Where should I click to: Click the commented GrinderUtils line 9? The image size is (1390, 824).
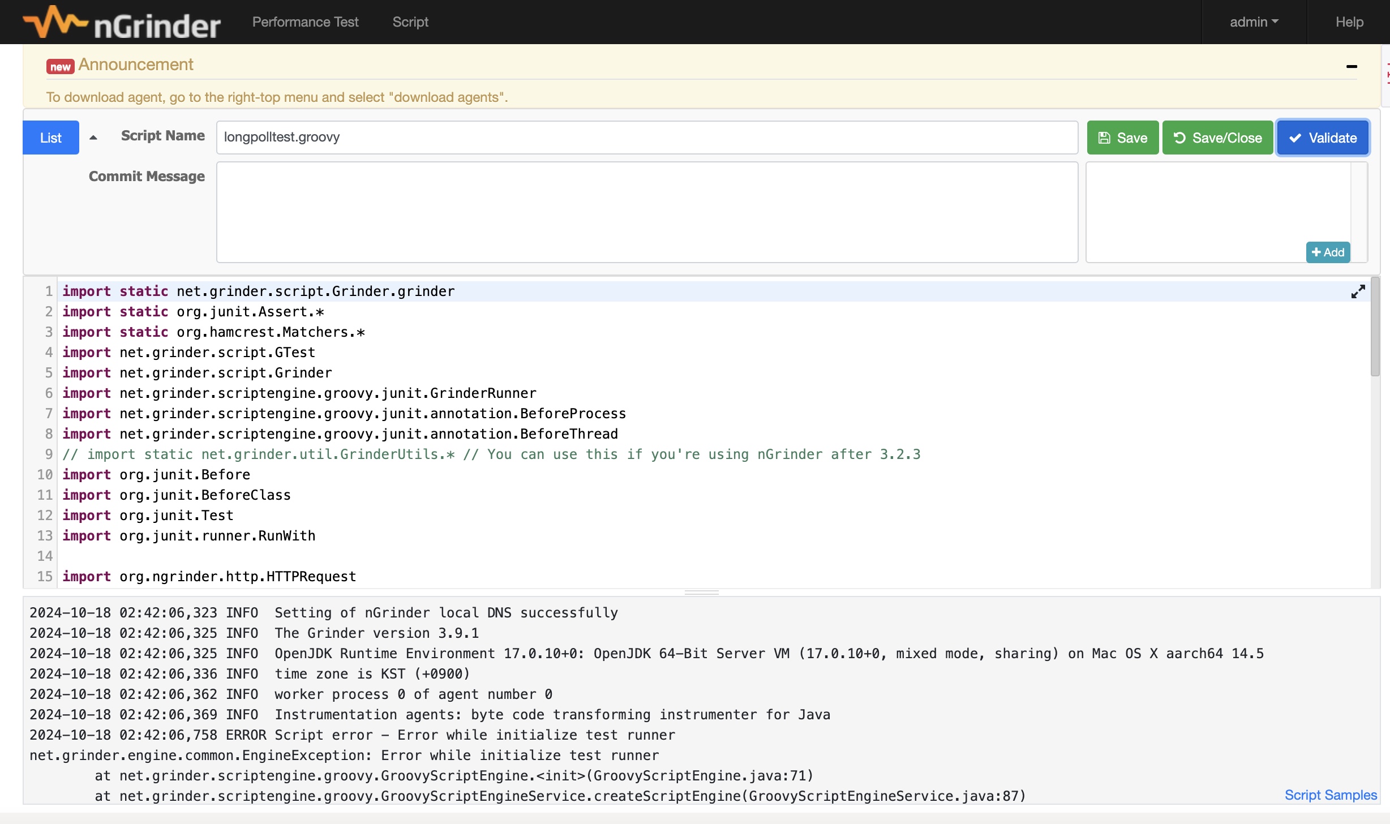(491, 454)
